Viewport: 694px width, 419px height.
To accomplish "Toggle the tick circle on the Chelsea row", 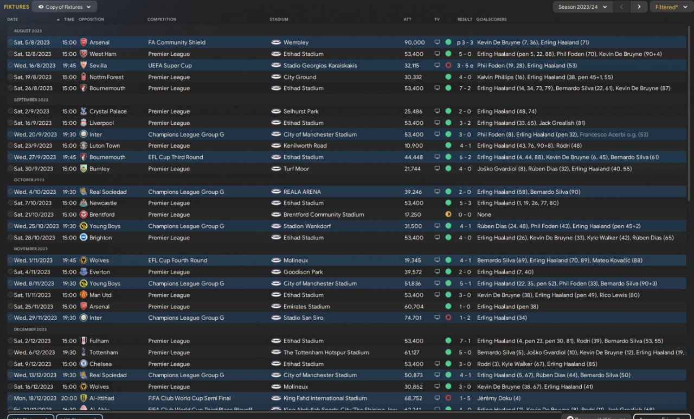I will tap(10, 364).
